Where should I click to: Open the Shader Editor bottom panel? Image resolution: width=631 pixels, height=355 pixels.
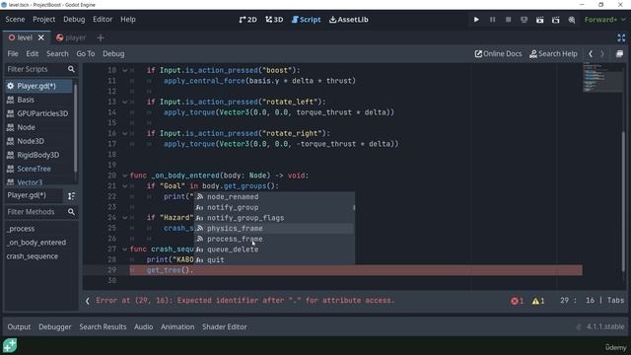click(x=225, y=326)
